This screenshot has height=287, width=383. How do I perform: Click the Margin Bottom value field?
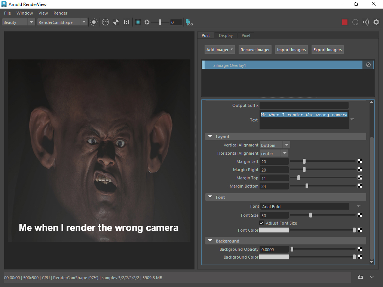[274, 186]
